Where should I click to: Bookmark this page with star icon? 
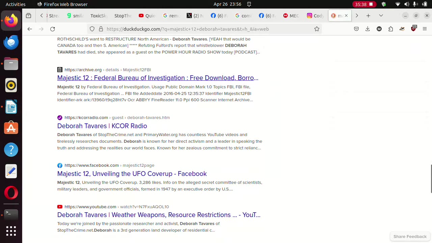pos(317,29)
